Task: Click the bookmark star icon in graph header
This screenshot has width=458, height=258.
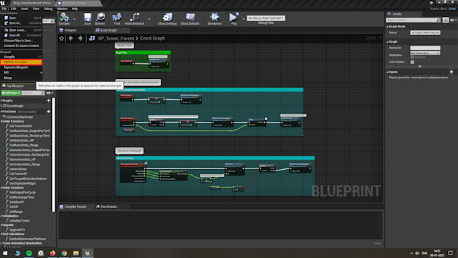Action: point(62,38)
